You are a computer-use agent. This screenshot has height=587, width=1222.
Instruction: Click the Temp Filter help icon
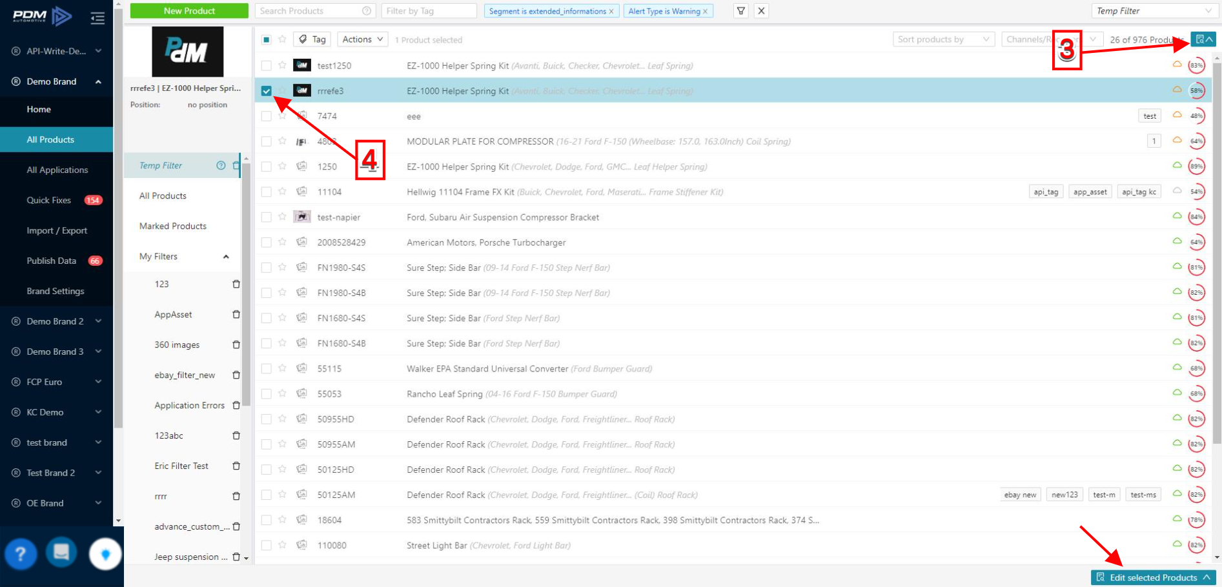221,166
